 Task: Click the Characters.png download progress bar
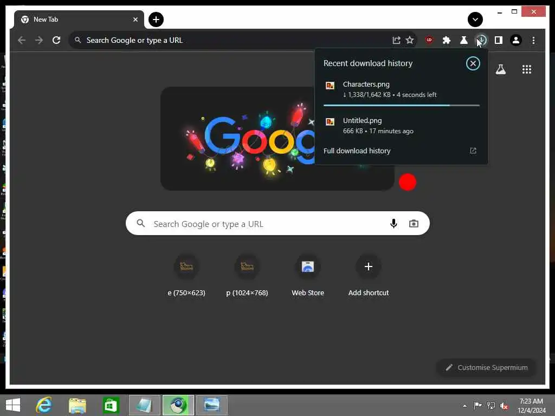(x=402, y=106)
